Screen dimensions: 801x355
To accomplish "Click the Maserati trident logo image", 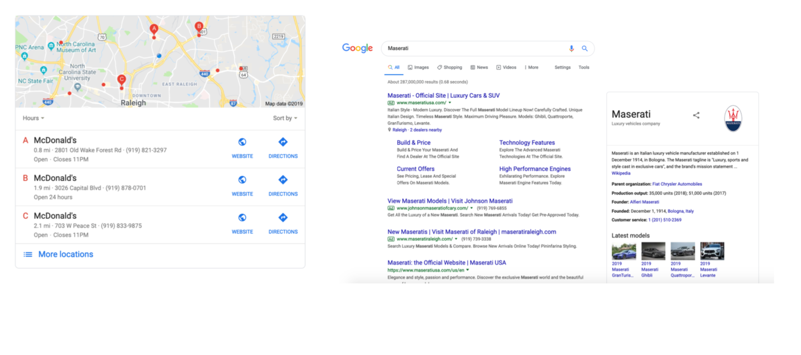I will tap(733, 118).
